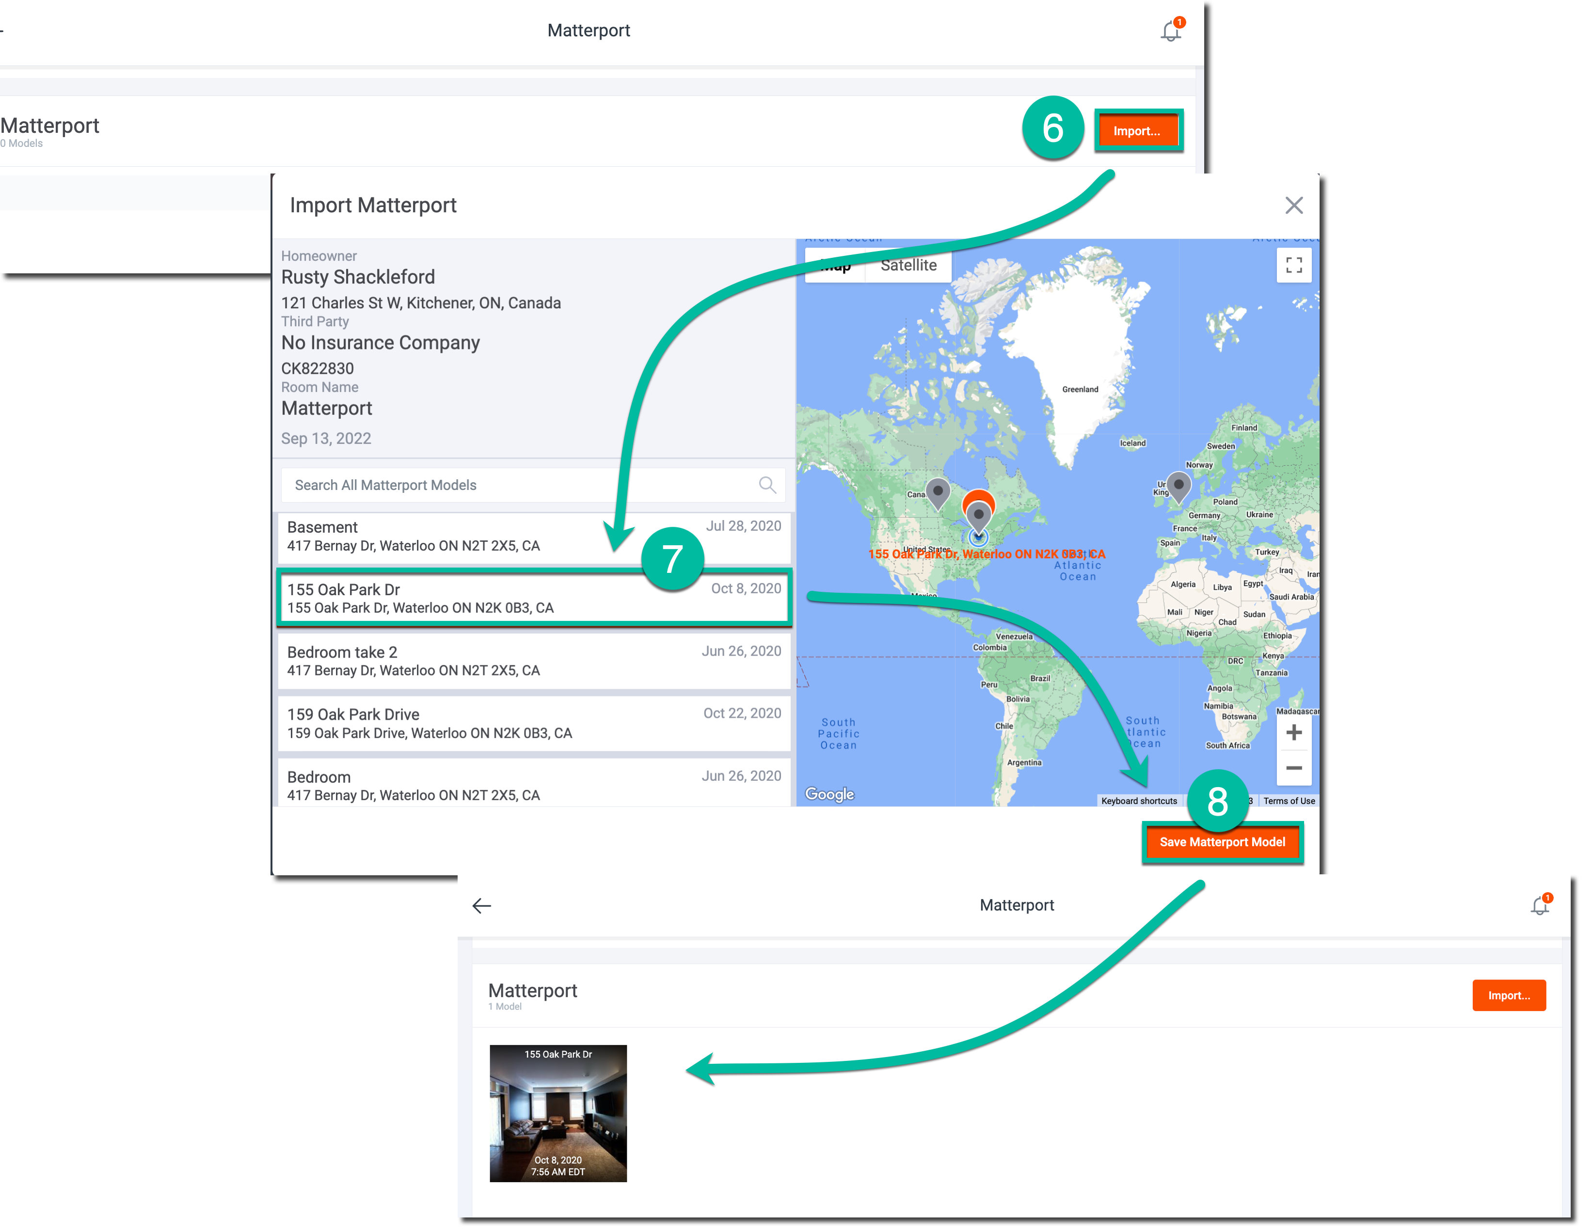The width and height of the screenshot is (1593, 1232).
Task: Switch back to Map view
Action: pyautogui.click(x=836, y=266)
